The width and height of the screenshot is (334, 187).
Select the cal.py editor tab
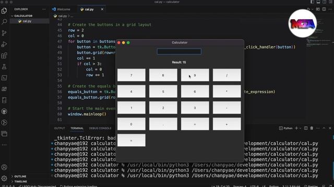tap(89, 9)
